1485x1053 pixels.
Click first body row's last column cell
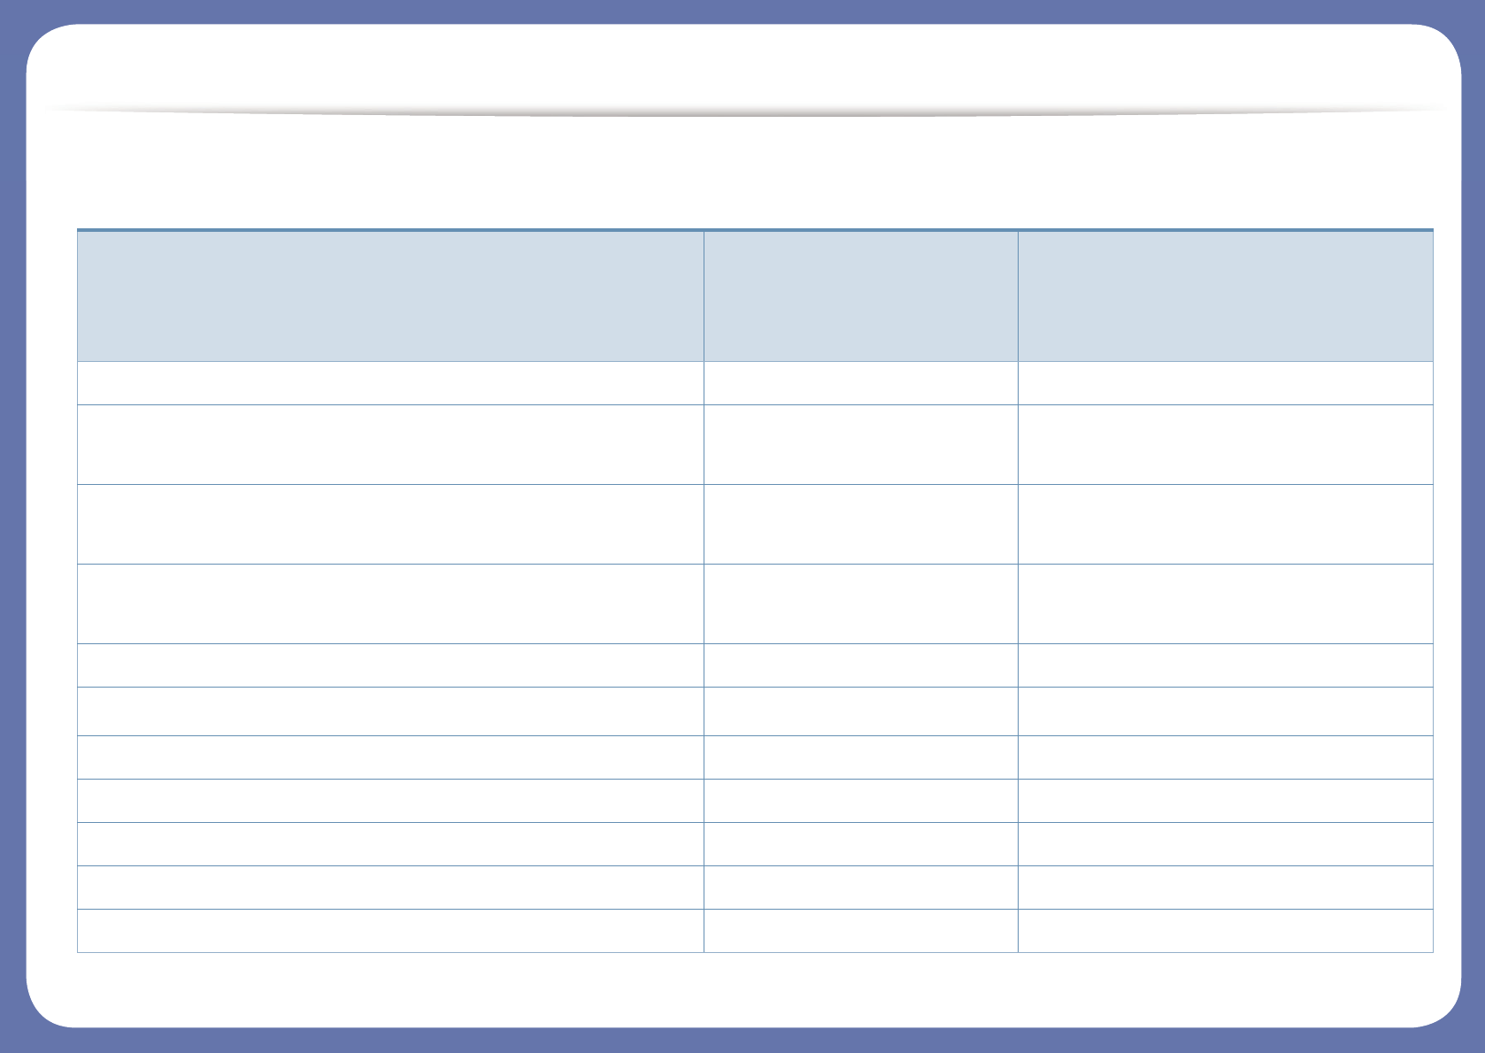(x=1226, y=383)
